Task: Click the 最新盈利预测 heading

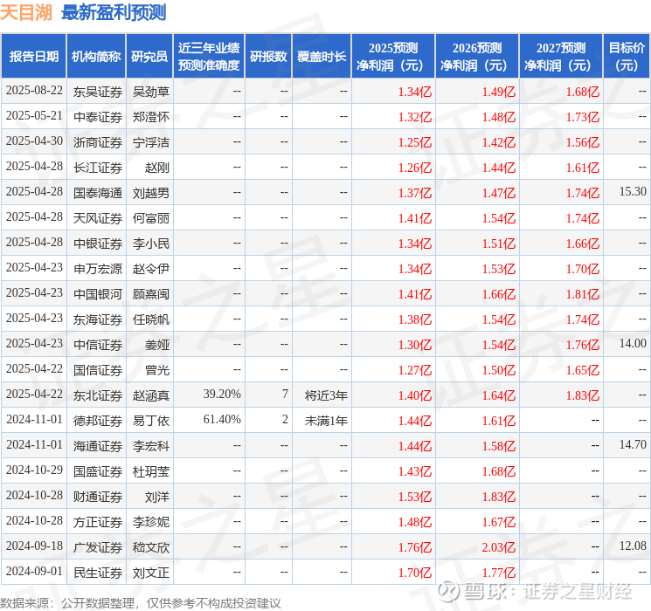Action: tap(114, 12)
